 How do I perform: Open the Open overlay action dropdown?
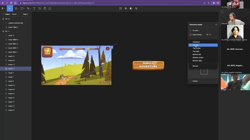point(198,35)
